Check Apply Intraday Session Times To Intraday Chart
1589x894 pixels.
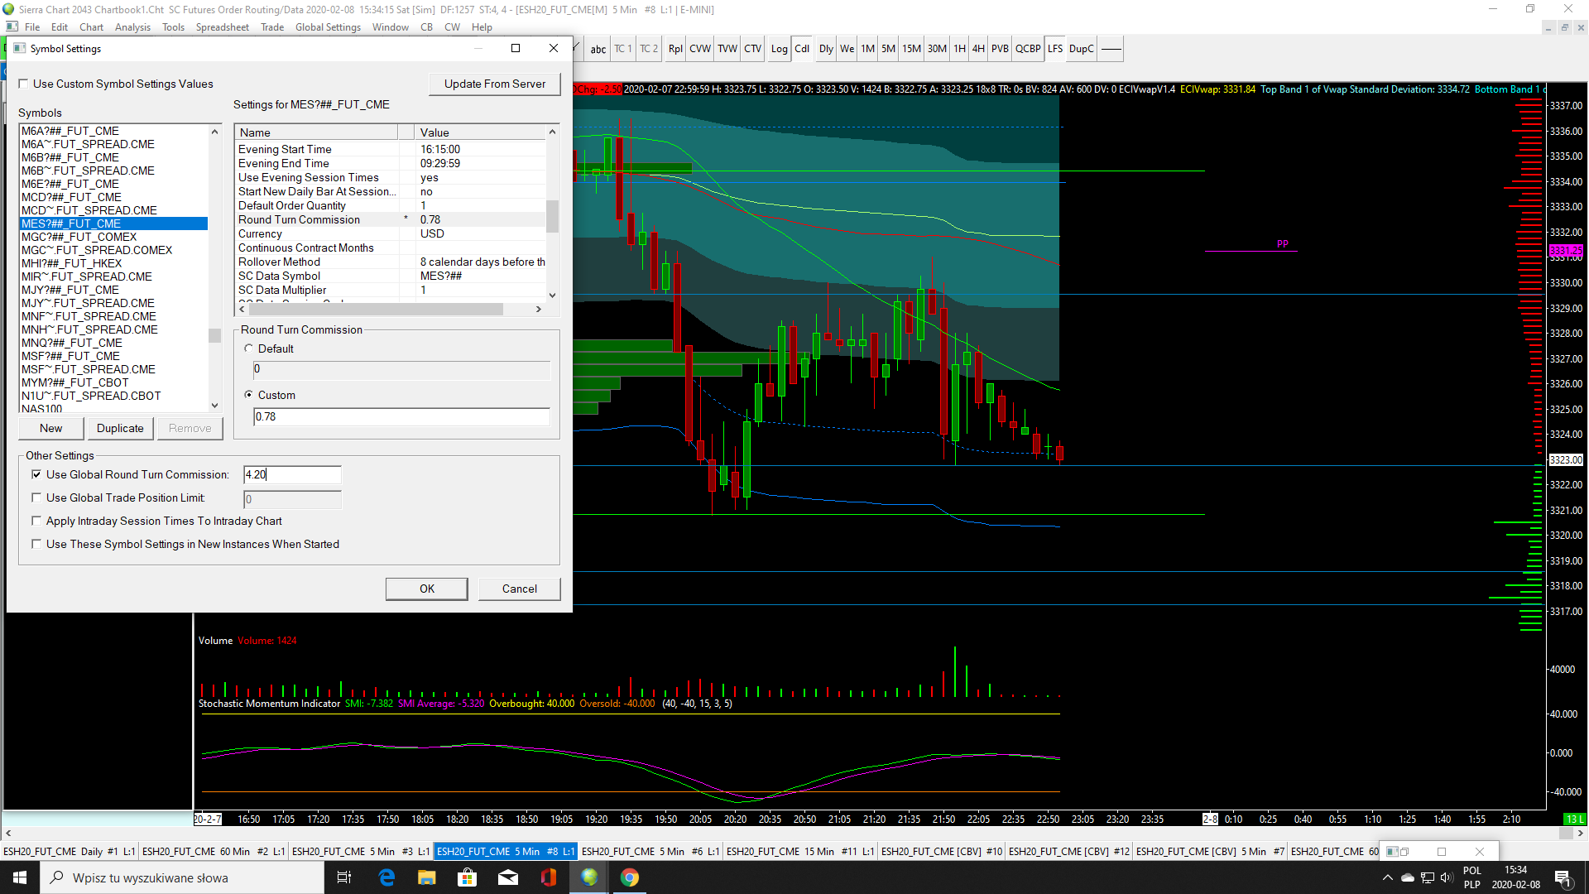click(x=36, y=521)
